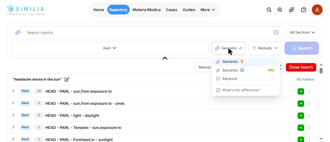Image resolution: width=330 pixels, height=142 pixels.
Task: Add "Forehead,in - sunlight" rubric
Action: pos(301,140)
